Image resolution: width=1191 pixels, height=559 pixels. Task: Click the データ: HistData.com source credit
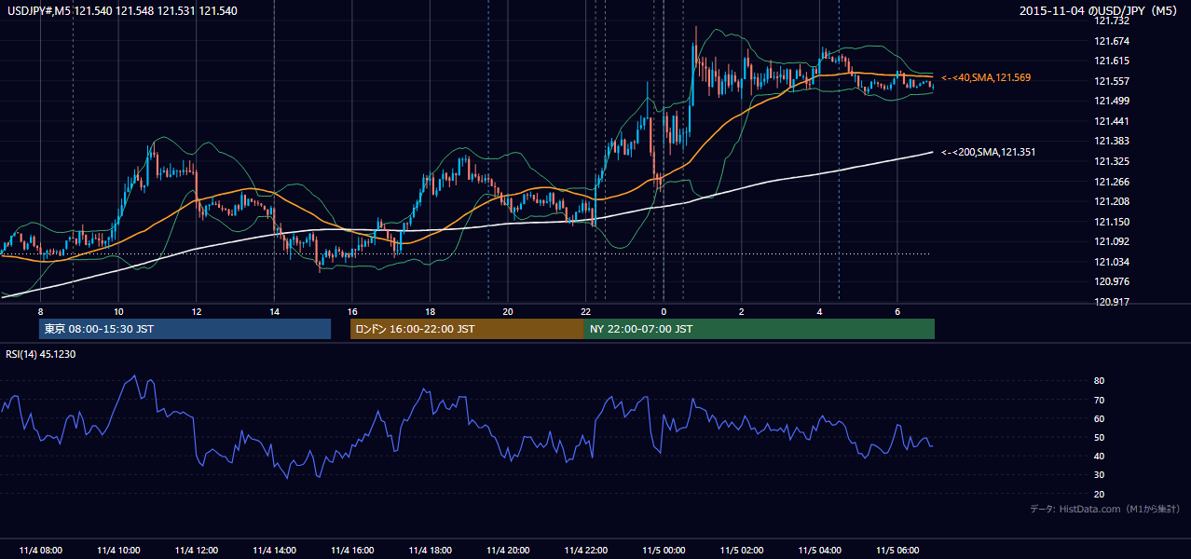[x=1104, y=509]
